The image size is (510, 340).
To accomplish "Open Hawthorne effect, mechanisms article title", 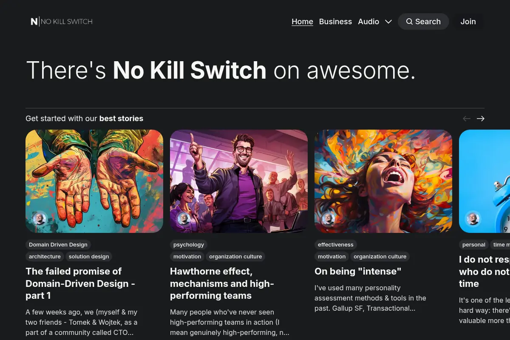I will [222, 283].
